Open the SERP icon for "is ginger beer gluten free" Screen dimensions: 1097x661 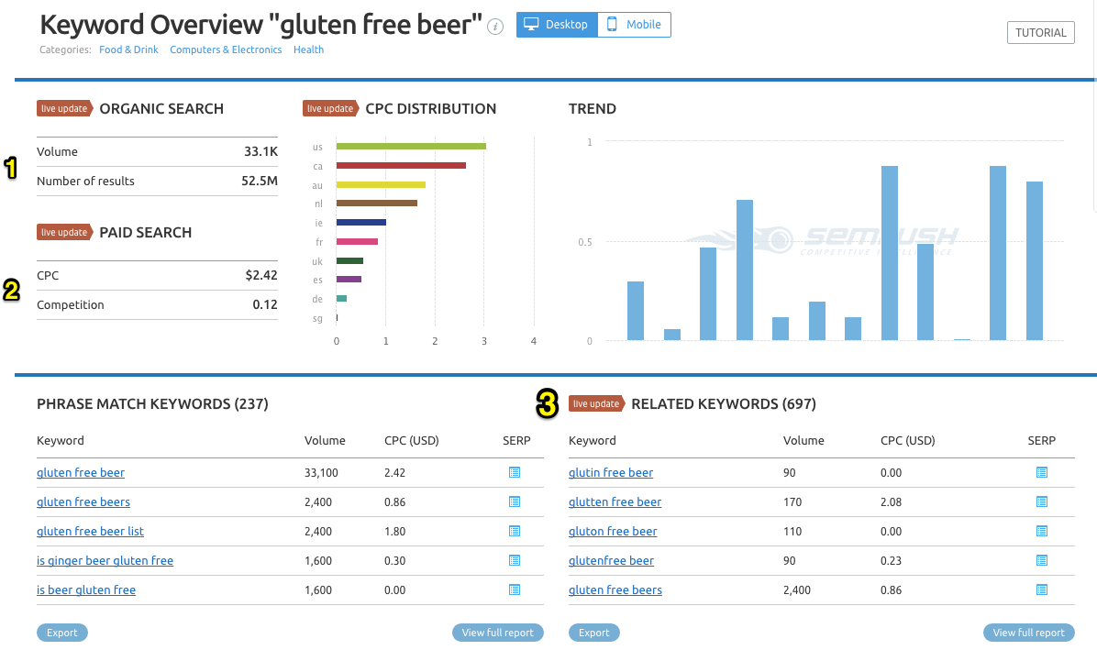[515, 560]
